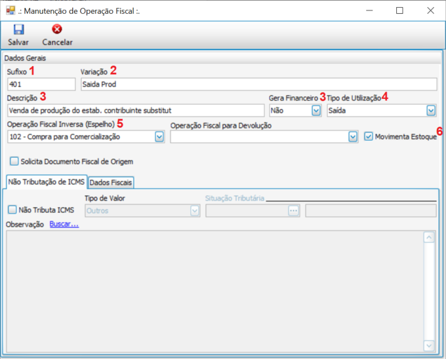Maximize the Manutenção de Operação Fiscal window

pyautogui.click(x=399, y=10)
